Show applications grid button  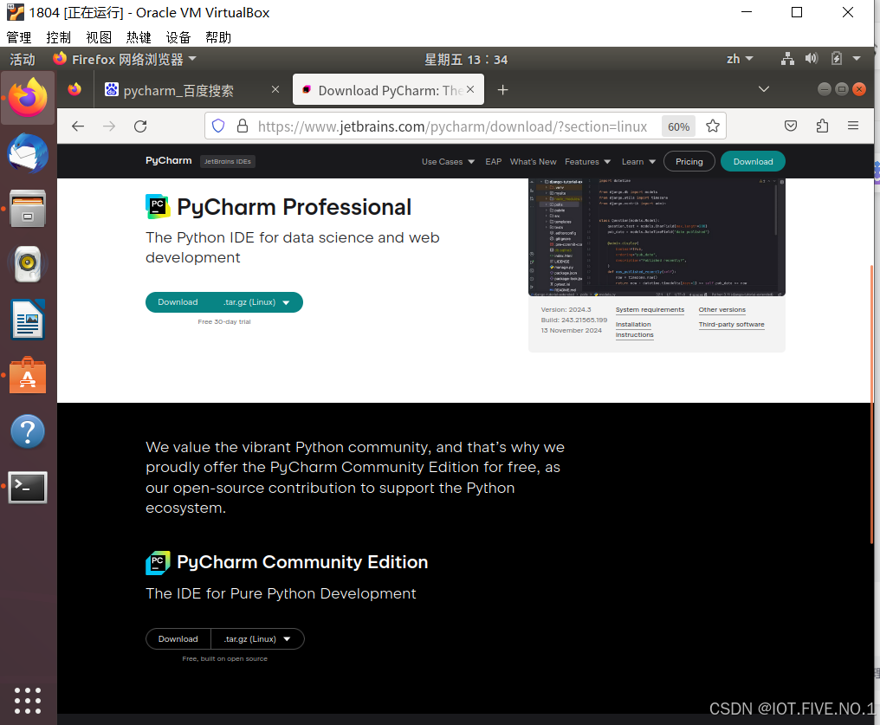click(28, 700)
